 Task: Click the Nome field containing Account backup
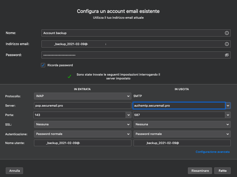click(x=132, y=33)
